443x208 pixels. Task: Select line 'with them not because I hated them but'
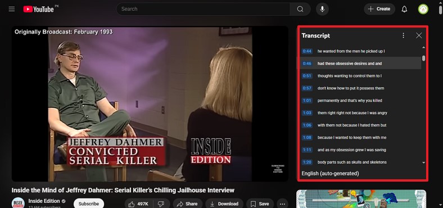click(352, 125)
